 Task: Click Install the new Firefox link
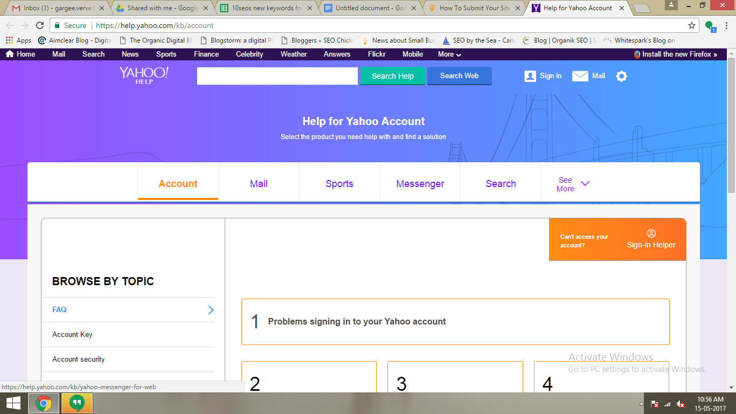pos(679,54)
